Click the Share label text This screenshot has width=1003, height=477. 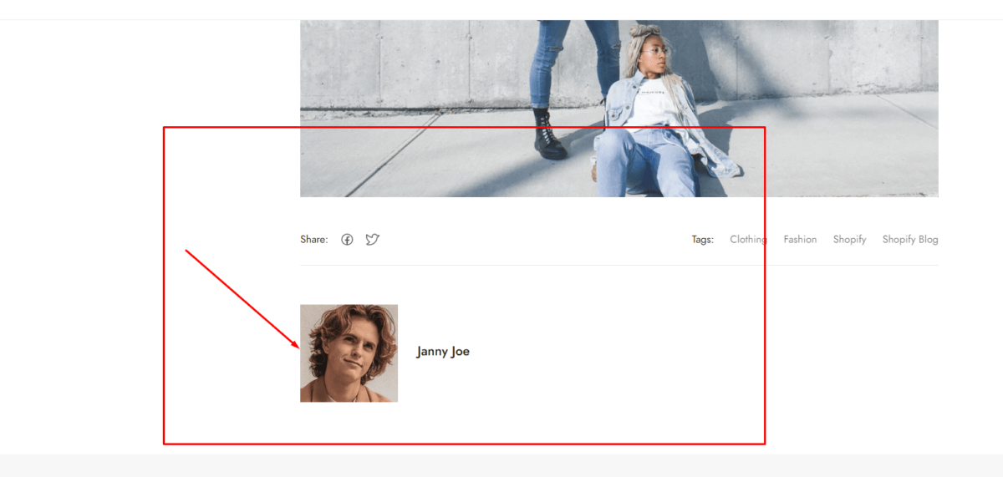pos(313,240)
